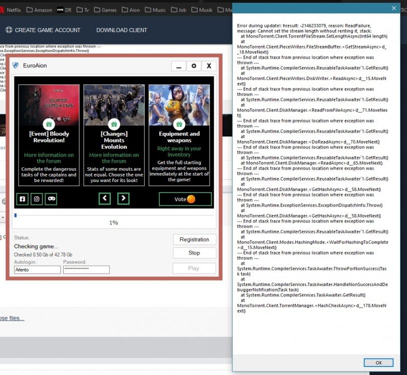Click gift icon on Mounts Evolution card
Screen dimensions: 407x375
pos(114,124)
